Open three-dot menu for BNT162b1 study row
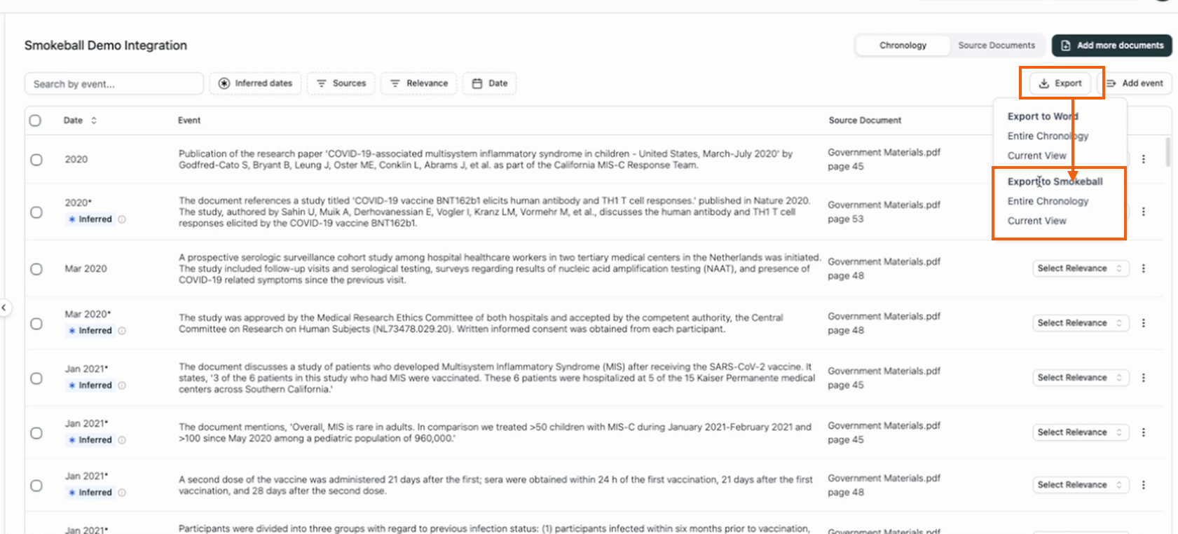Screen dimensions: 1178x534 pos(1144,212)
